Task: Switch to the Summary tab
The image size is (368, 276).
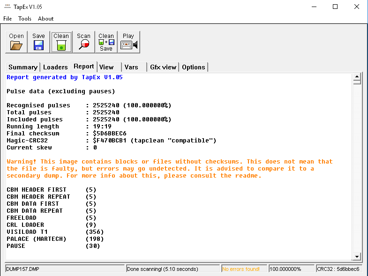Action: click(23, 67)
